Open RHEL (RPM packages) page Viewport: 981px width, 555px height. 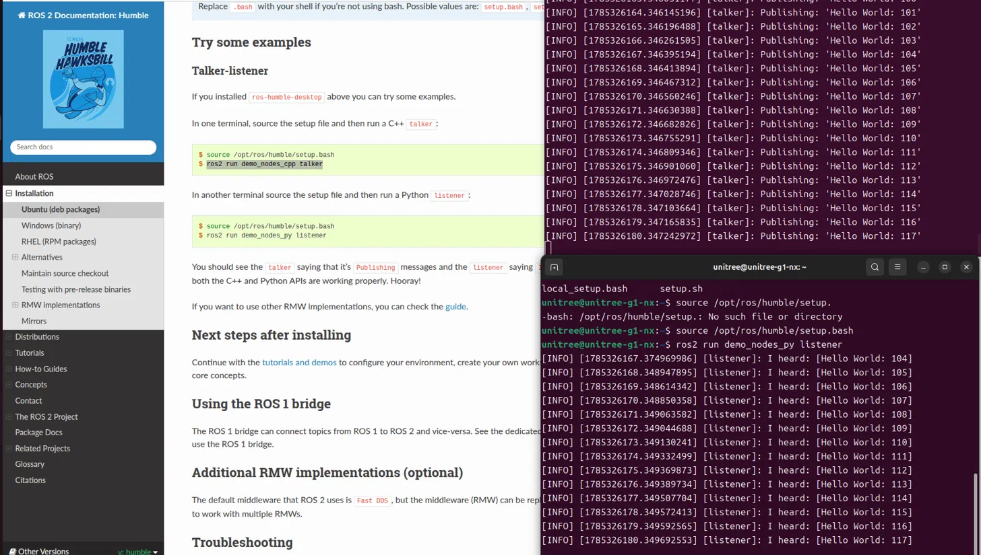pos(59,242)
